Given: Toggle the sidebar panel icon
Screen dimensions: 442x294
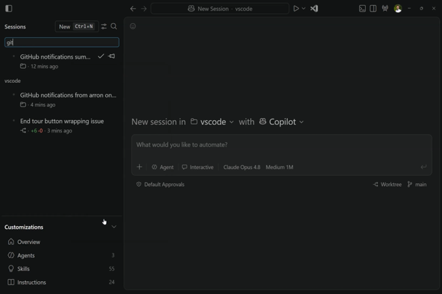Looking at the screenshot, I should pyautogui.click(x=9, y=8).
